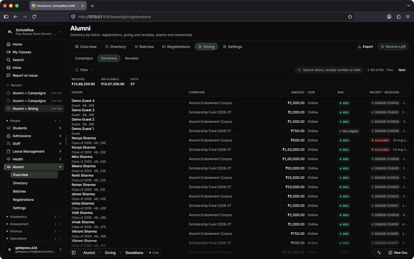
Task: Bookmark this page with star icon
Action: pos(350,17)
